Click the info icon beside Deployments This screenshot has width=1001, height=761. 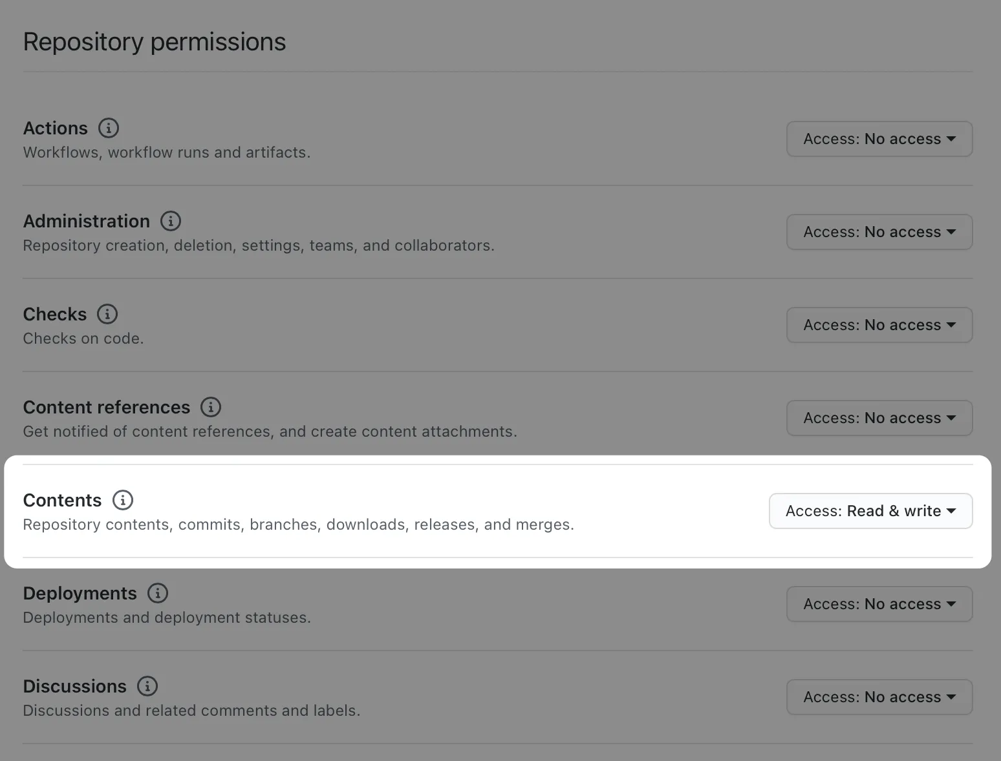coord(158,593)
